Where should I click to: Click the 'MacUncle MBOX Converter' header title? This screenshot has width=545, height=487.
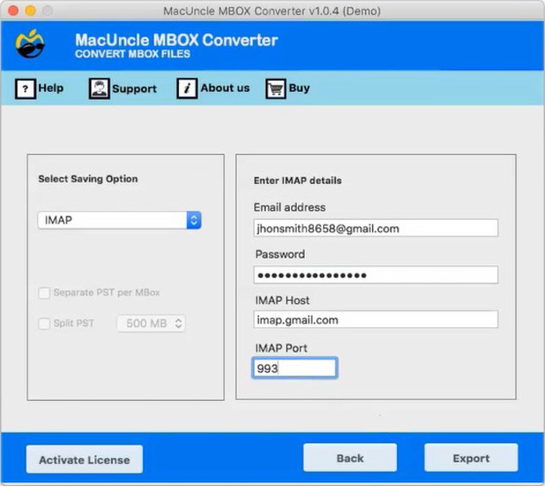coord(177,40)
